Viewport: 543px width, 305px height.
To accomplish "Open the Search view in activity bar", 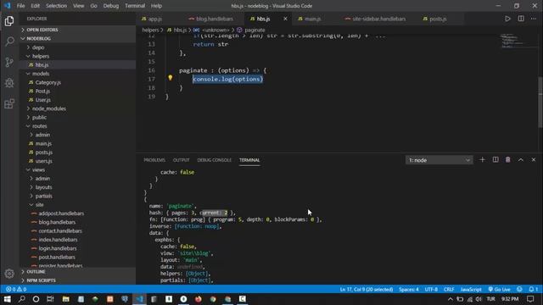I will click(9, 42).
